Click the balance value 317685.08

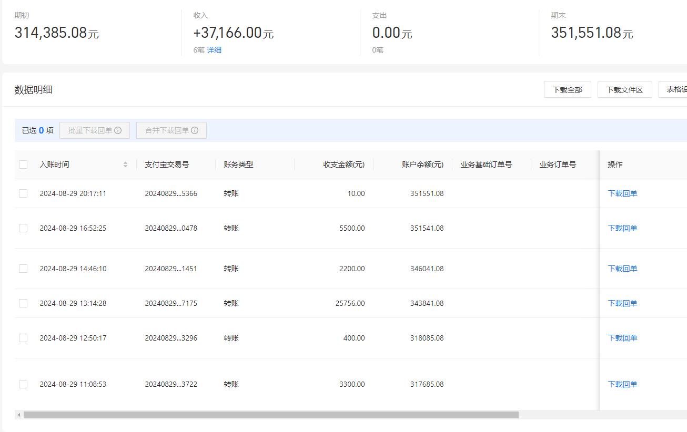tap(427, 384)
